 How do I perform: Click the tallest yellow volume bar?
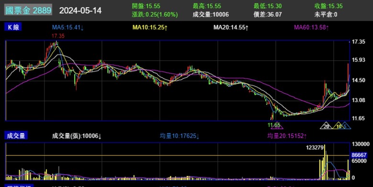tap(325, 162)
